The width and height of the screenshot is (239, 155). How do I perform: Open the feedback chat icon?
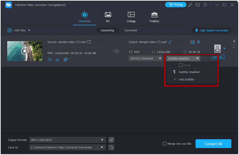pos(197,5)
